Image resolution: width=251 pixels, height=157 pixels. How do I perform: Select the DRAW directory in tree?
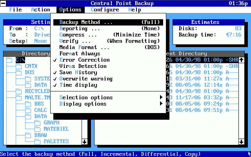pos(41,135)
